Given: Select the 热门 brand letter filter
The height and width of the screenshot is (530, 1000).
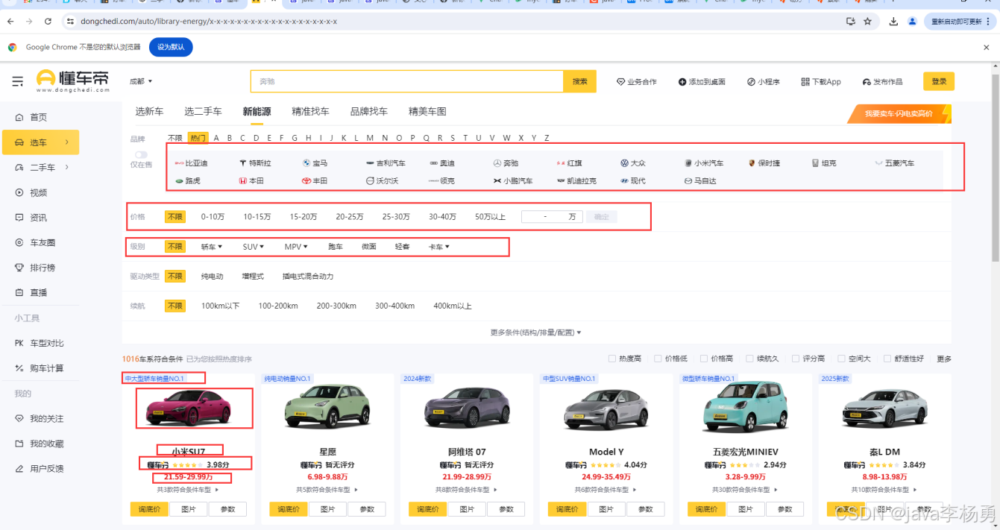Looking at the screenshot, I should pyautogui.click(x=198, y=138).
